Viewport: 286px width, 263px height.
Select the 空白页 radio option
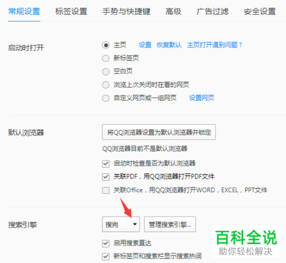tap(106, 71)
